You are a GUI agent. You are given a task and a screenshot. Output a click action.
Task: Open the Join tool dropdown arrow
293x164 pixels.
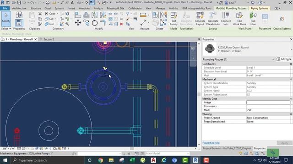click(x=56, y=24)
